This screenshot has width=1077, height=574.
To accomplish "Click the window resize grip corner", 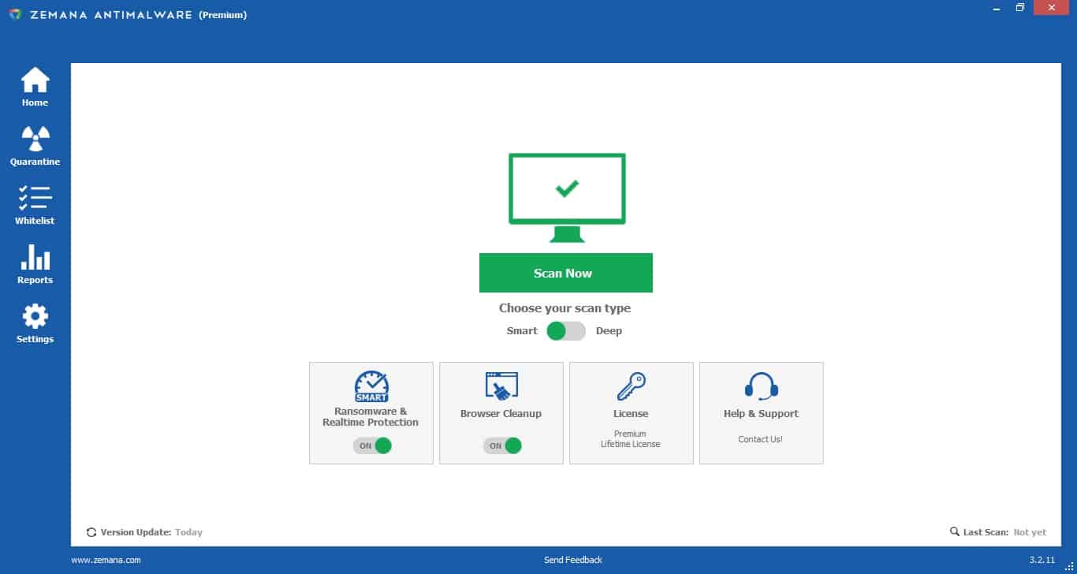I will [1069, 566].
